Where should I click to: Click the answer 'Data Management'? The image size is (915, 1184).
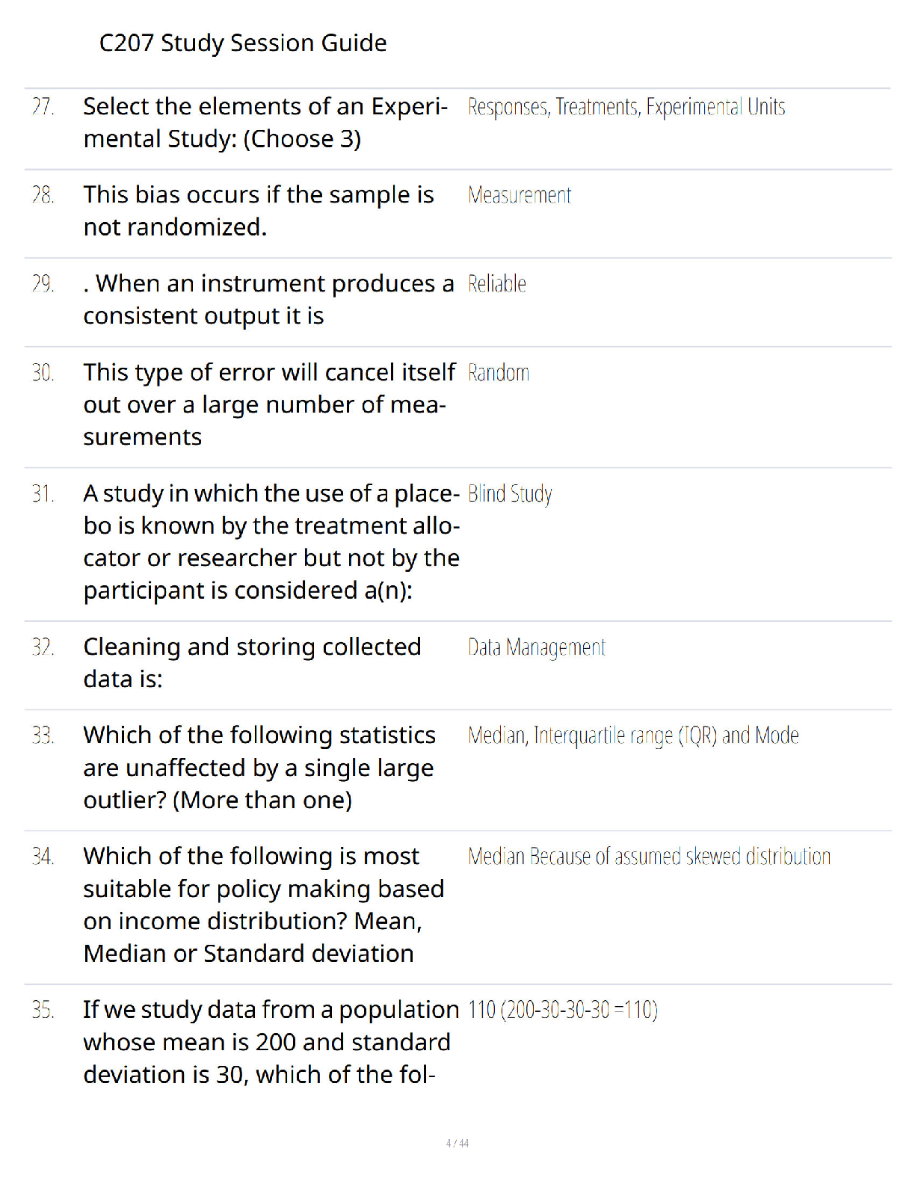[537, 648]
